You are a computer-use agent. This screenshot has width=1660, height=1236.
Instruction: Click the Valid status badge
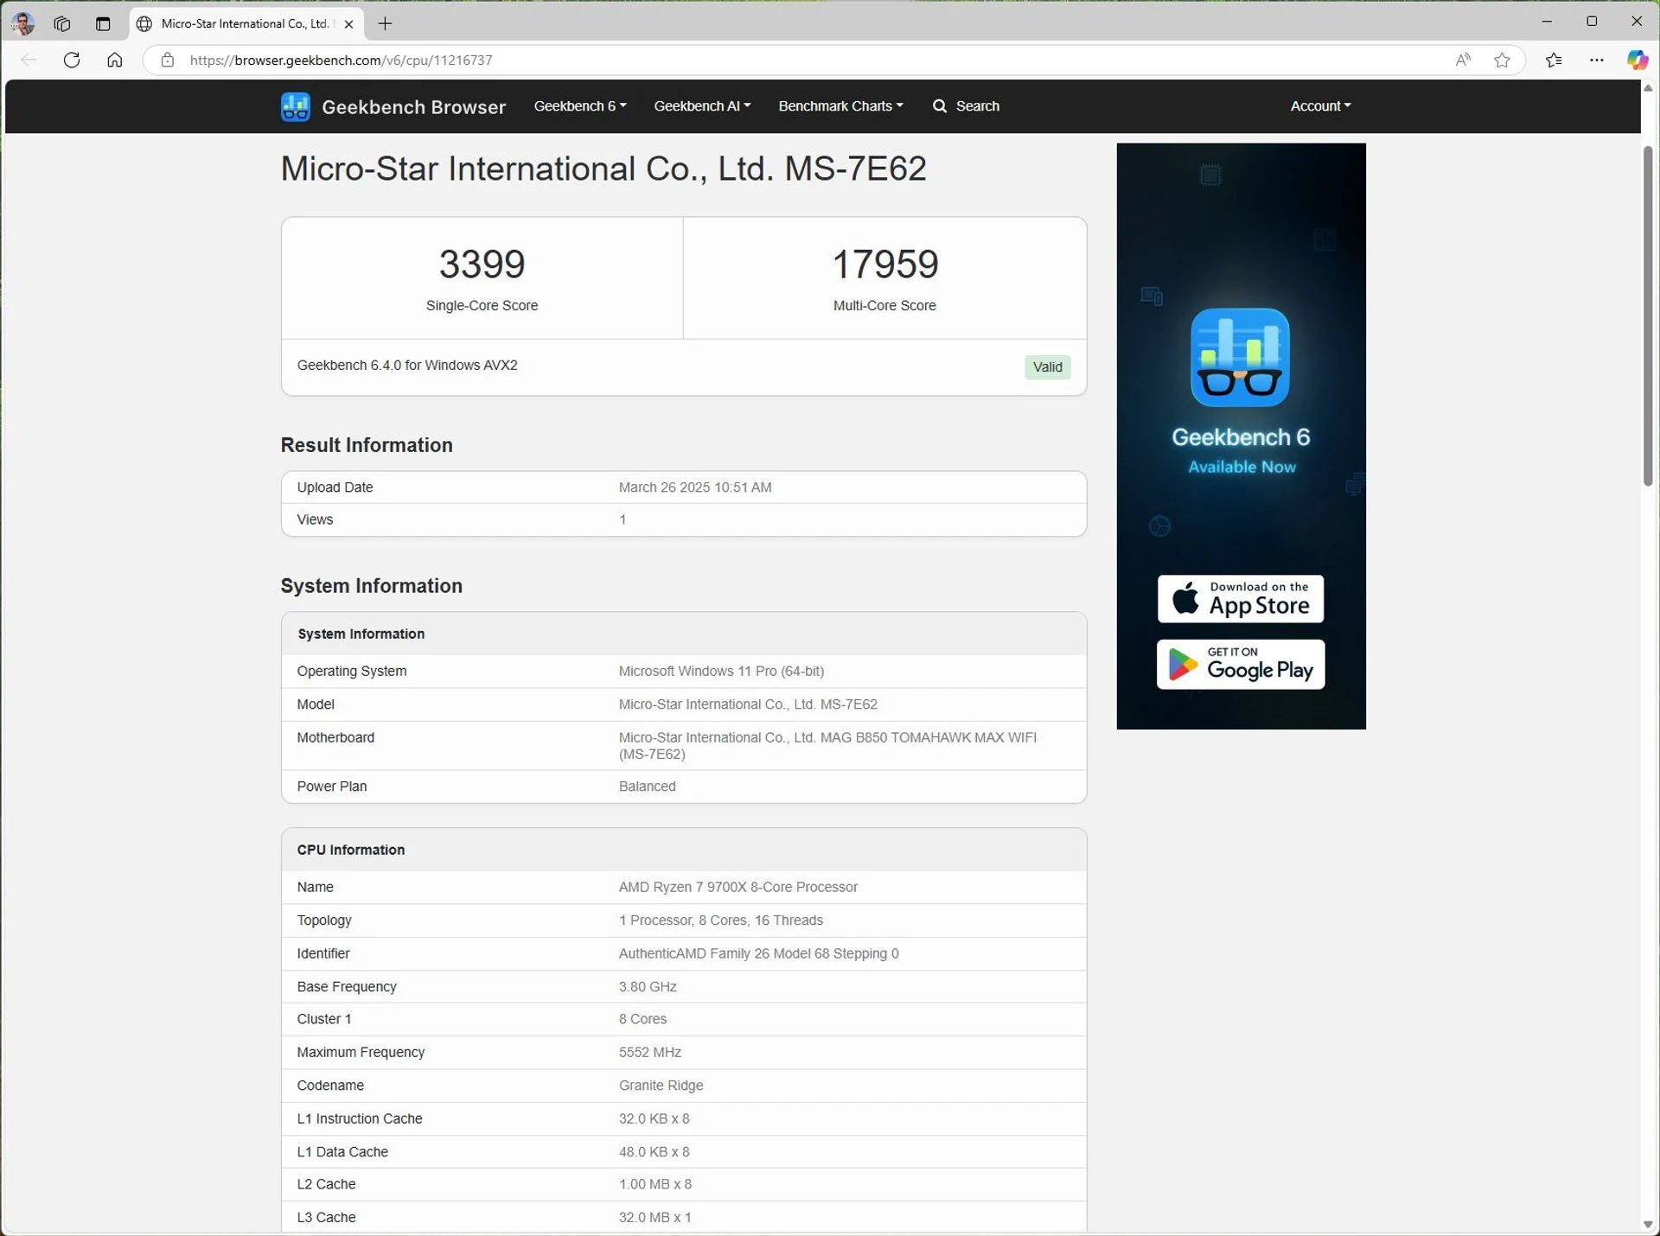click(x=1047, y=367)
